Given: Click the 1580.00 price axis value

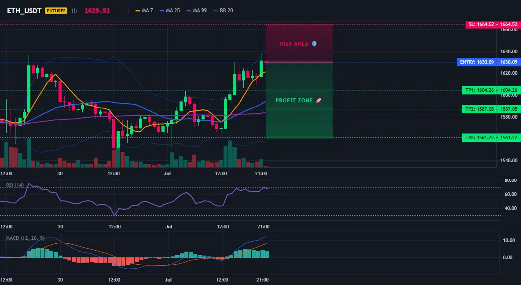Looking at the screenshot, I should 509,117.
